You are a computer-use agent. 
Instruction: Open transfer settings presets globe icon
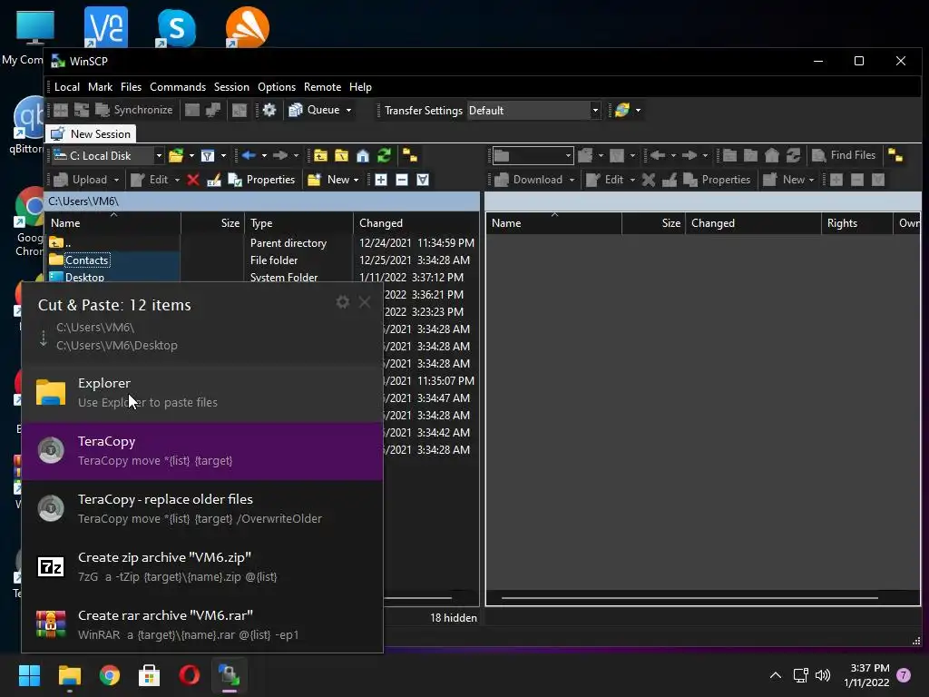[x=622, y=110]
